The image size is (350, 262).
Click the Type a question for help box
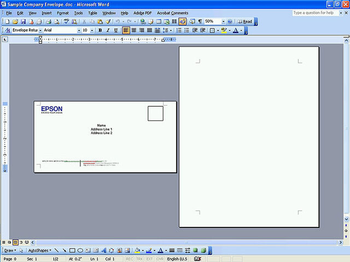(315, 13)
